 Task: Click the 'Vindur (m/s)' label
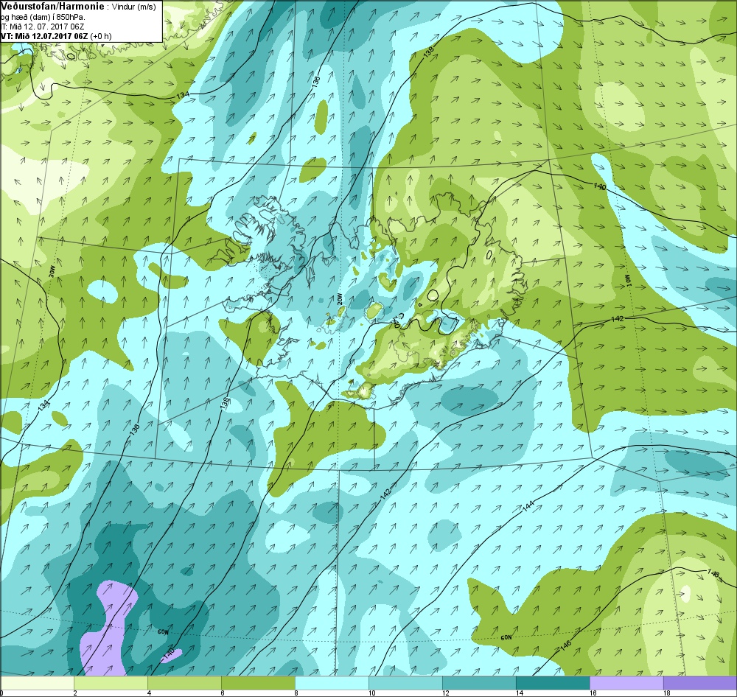coord(133,7)
